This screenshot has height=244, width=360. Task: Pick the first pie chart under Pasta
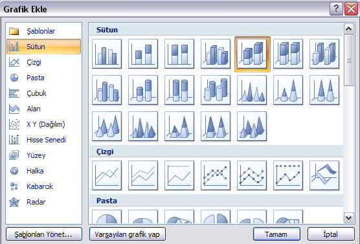(107, 216)
